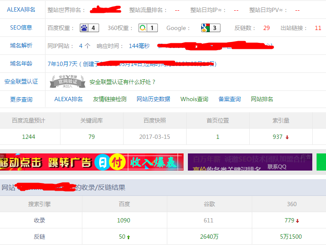This screenshot has height=249, width=326.
Task: Click the 移动点击 跳转广告 banner ad
Action: click(92, 162)
